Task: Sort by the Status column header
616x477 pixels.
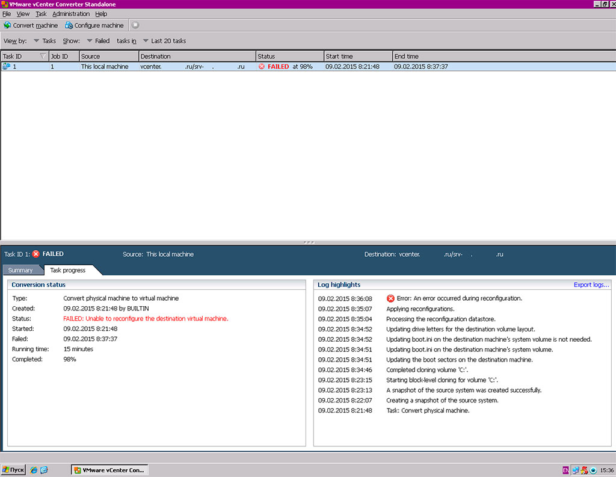Action: pos(290,56)
